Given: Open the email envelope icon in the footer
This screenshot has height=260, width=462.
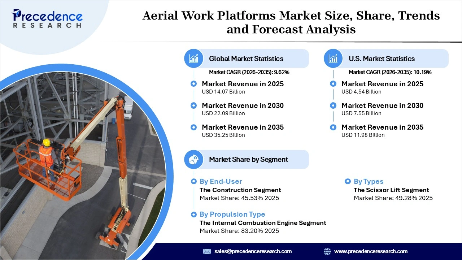Looking at the screenshot, I should (x=207, y=251).
